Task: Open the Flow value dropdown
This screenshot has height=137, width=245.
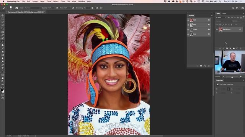Action: pyautogui.click(x=69, y=8)
